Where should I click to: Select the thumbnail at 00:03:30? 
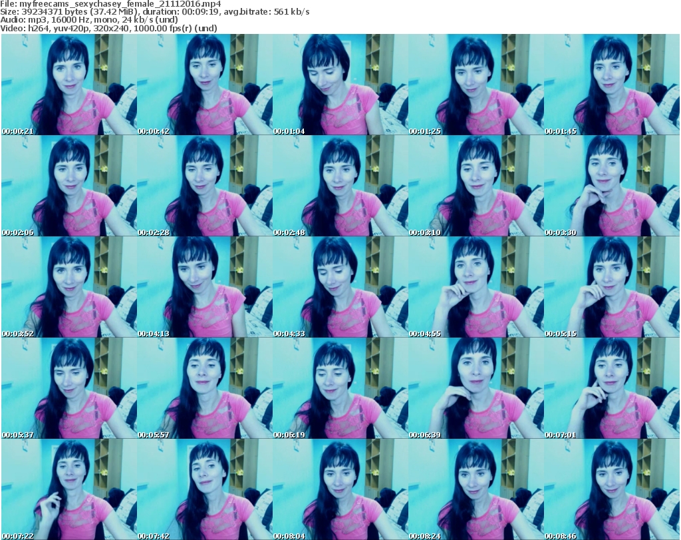tap(612, 186)
